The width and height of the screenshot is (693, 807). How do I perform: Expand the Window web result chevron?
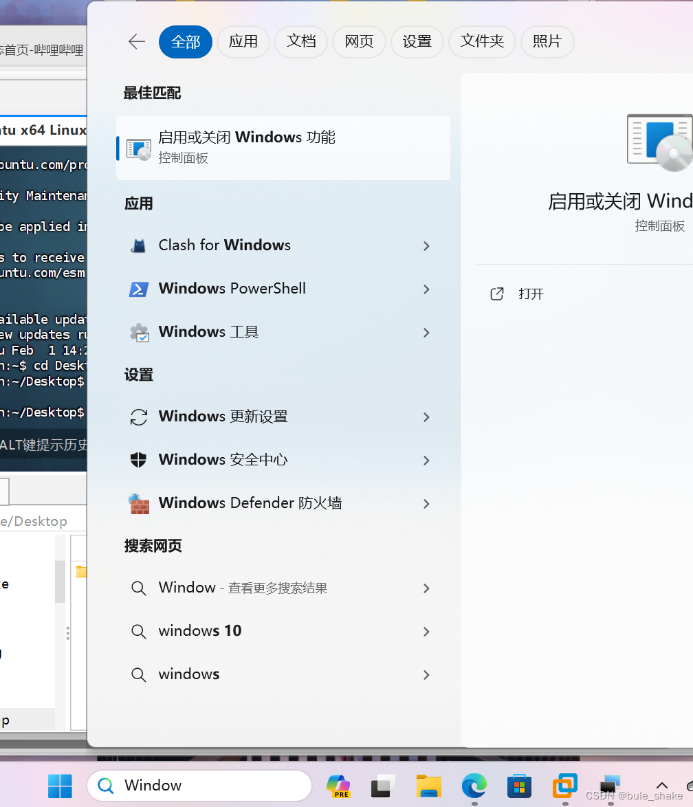pyautogui.click(x=426, y=588)
